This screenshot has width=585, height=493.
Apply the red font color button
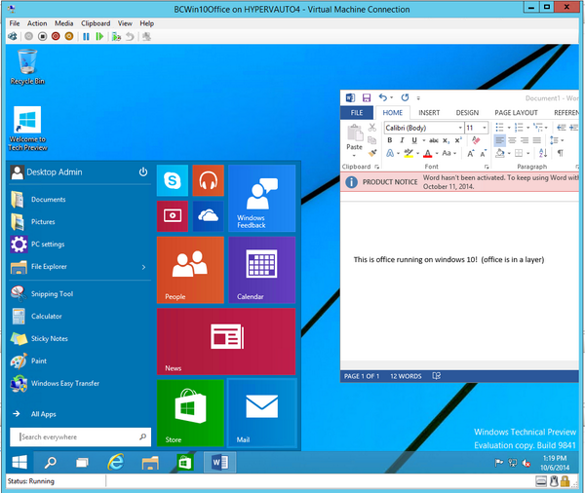428,153
